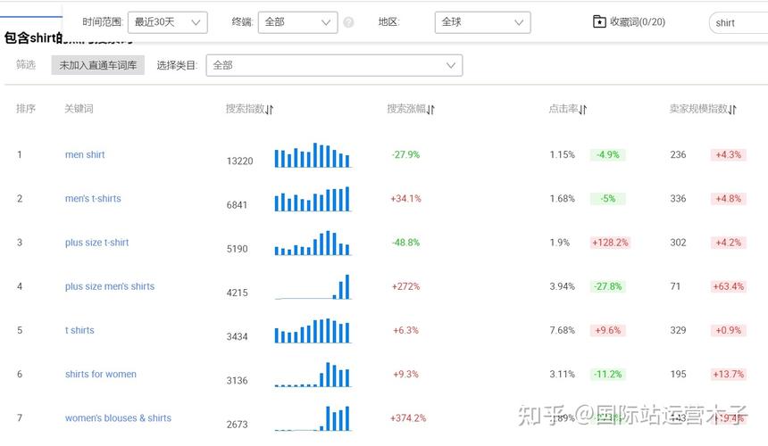Click search index value 4215
This screenshot has width=768, height=446.
237,293
